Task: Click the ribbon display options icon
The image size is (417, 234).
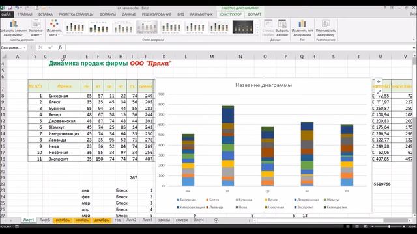Action: click(392, 8)
